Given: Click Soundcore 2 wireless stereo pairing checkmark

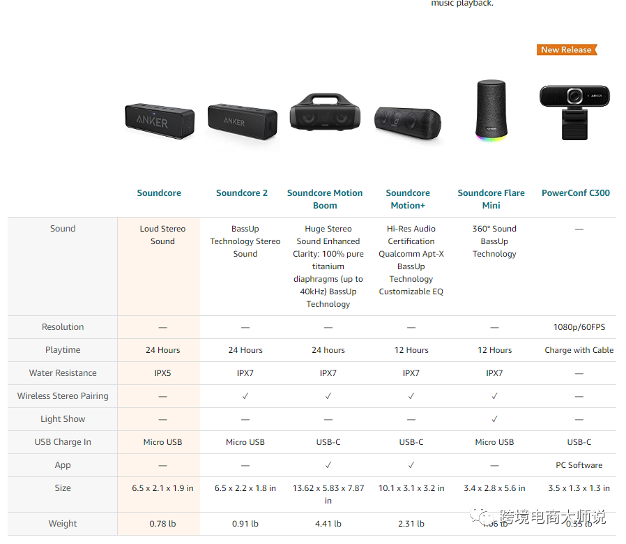Looking at the screenshot, I should pos(245,396).
